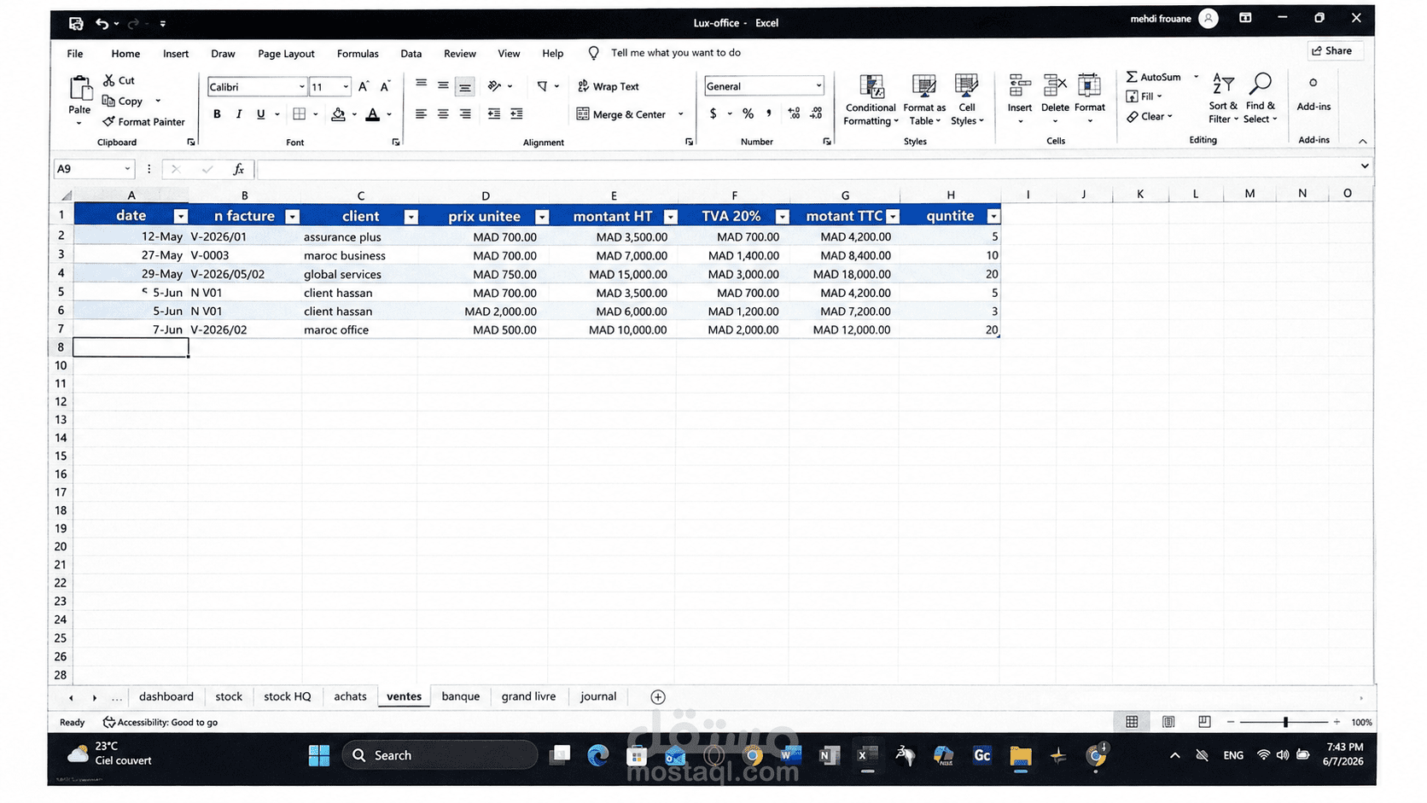The width and height of the screenshot is (1427, 803).
Task: Click Percent Style icon
Action: click(x=748, y=113)
